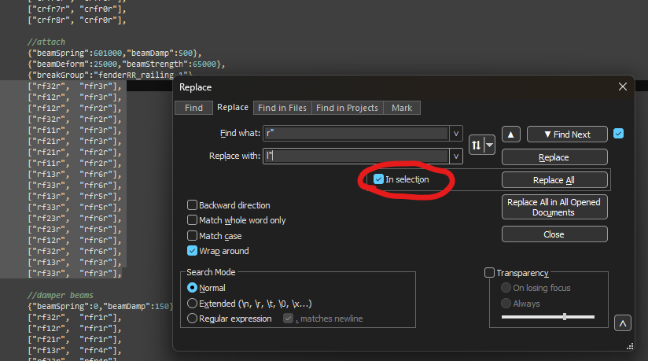Collapse the dialog with bottom-right caret button
Screen dimensions: 648x361
click(622, 323)
